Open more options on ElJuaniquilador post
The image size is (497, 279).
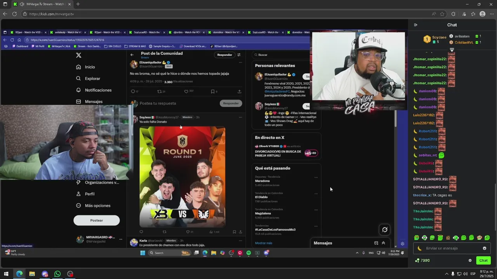tap(240, 62)
